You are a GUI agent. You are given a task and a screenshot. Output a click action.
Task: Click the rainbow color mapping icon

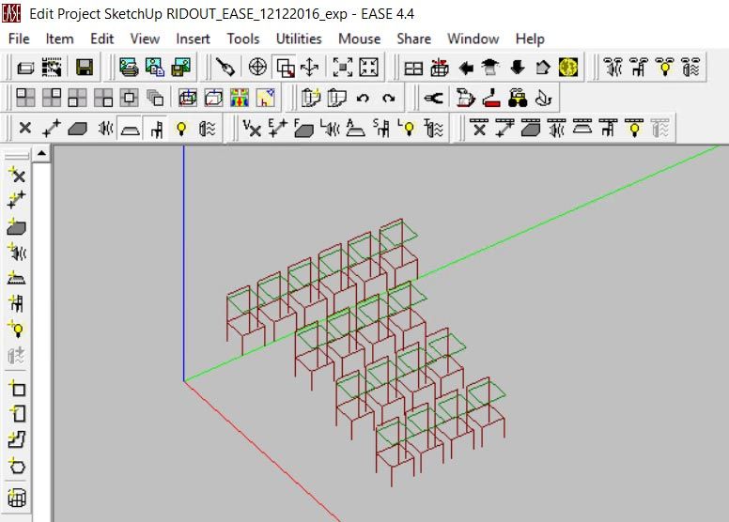click(239, 98)
